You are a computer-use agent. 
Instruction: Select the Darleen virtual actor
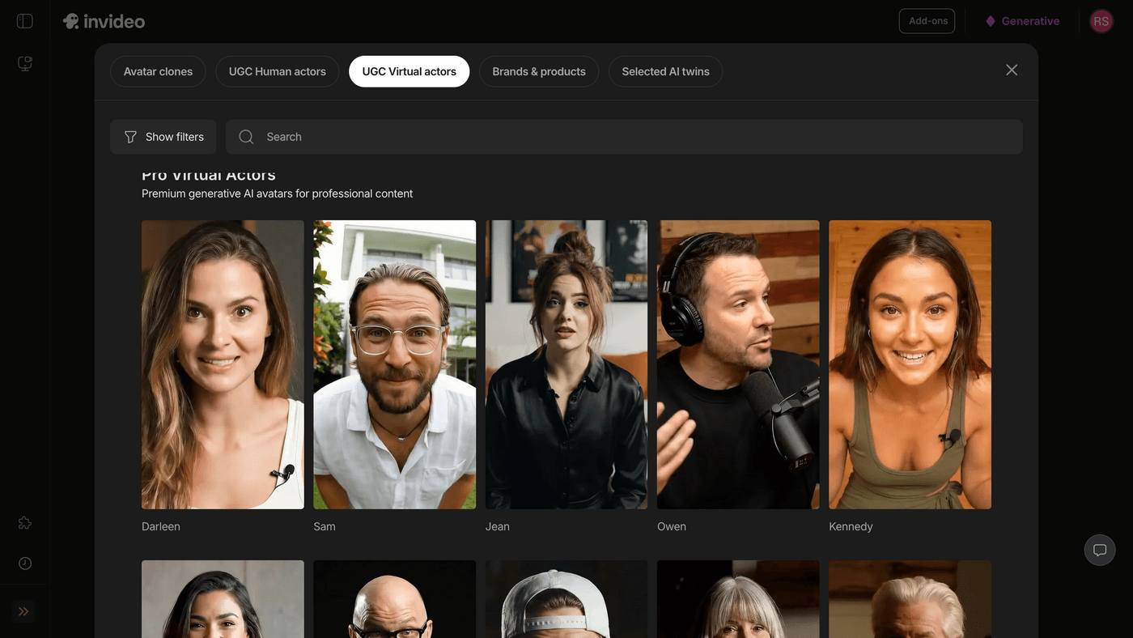223,364
